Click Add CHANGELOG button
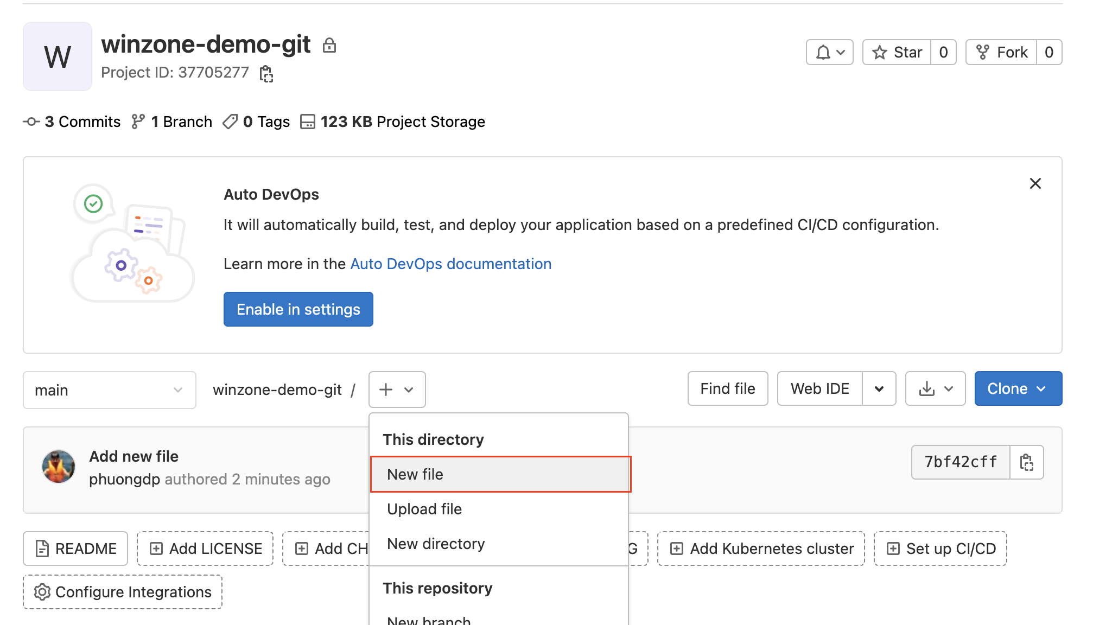Image resolution: width=1093 pixels, height=625 pixels. pos(327,549)
